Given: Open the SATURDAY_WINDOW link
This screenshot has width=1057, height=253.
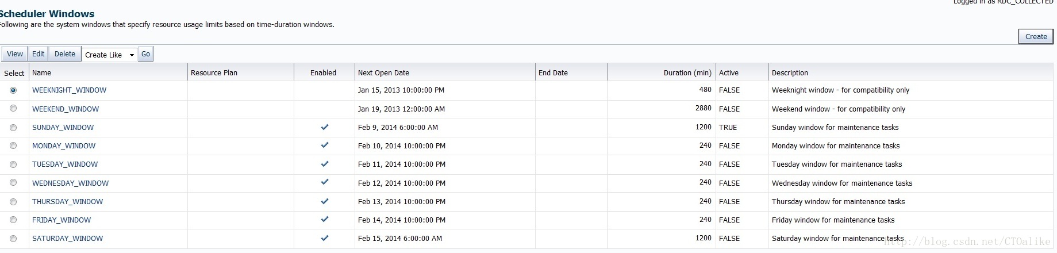Looking at the screenshot, I should 67,239.
